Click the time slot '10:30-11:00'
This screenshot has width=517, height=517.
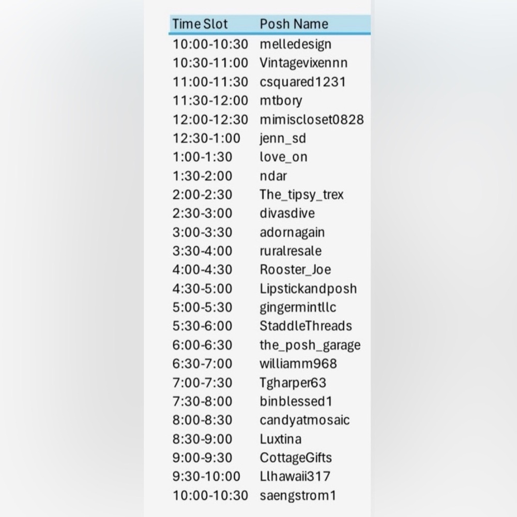coord(210,63)
